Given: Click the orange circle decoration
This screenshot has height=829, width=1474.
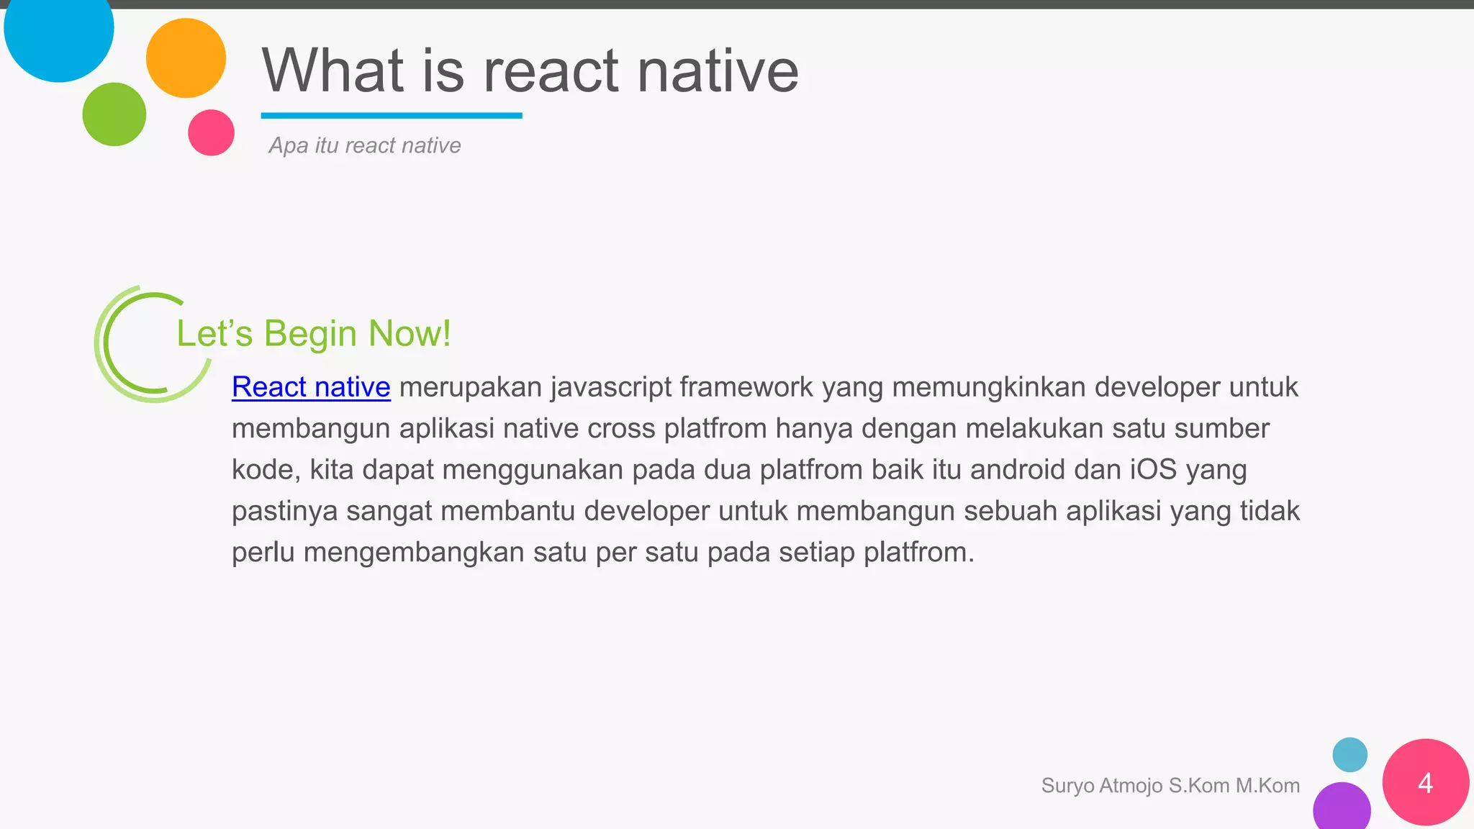Looking at the screenshot, I should (186, 58).
